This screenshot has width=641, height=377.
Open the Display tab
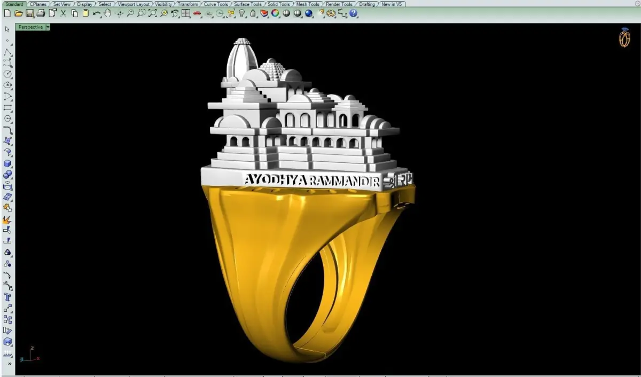click(84, 4)
